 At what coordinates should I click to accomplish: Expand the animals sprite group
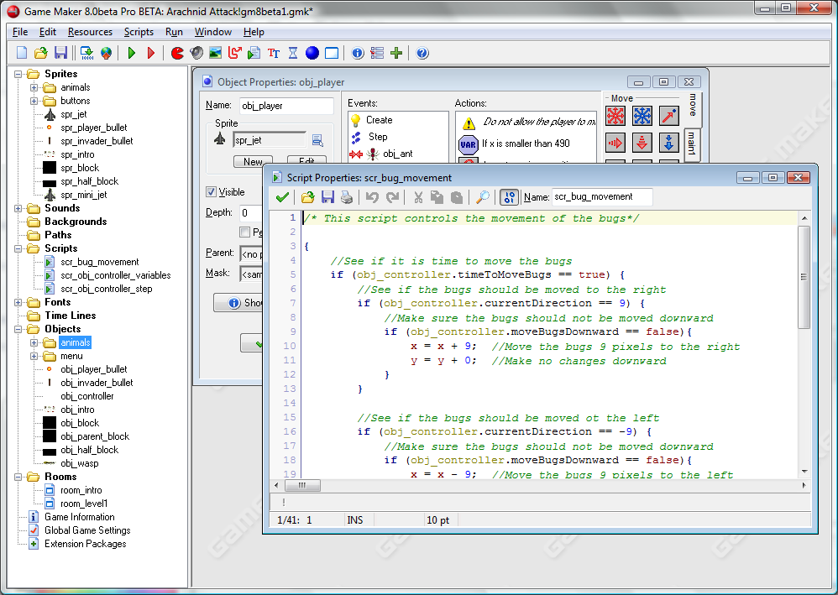click(34, 87)
